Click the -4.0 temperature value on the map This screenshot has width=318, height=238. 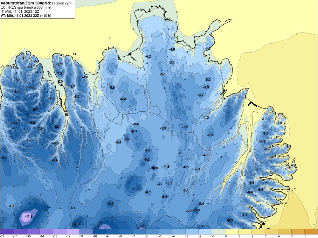click(172, 49)
